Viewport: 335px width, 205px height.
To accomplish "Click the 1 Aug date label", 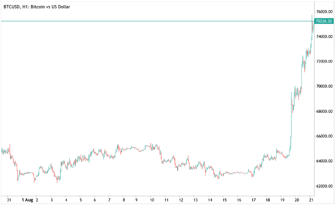I will click(x=28, y=200).
